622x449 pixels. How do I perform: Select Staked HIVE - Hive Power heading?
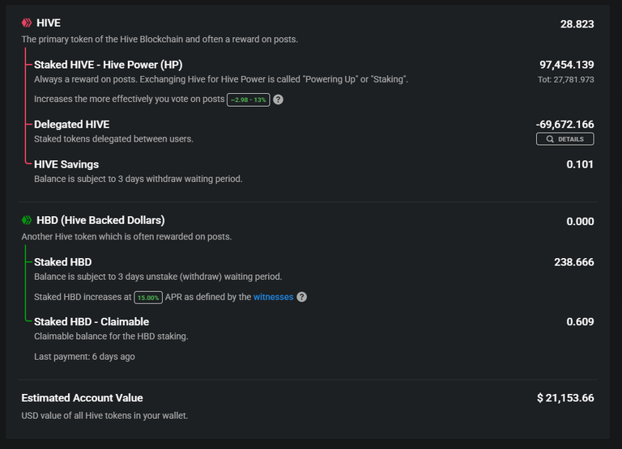click(x=109, y=65)
